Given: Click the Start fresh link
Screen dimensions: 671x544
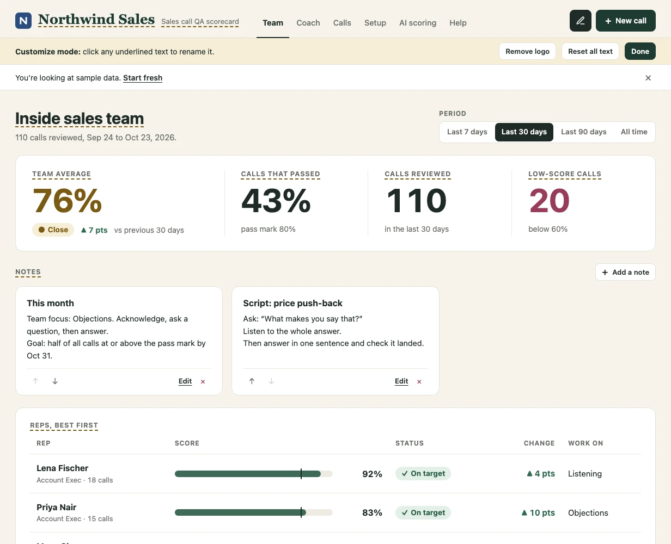Looking at the screenshot, I should click(x=143, y=78).
